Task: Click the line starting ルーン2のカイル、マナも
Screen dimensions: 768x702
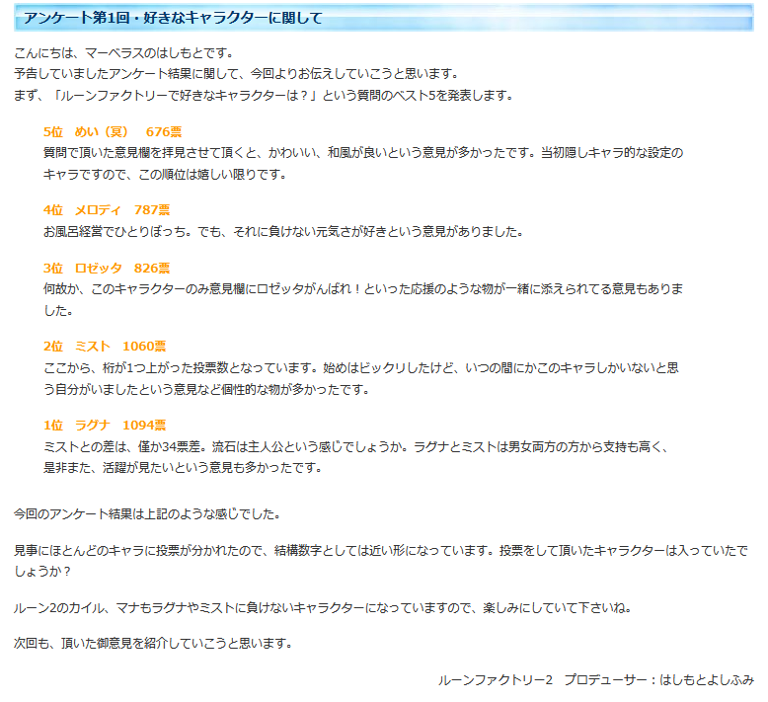Action: 323,608
